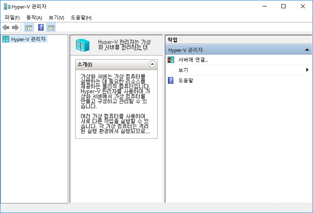The image size is (313, 213).
Task: Click the second paragraph starting 여러 가상 컴퓨터를
Action: 115,124
